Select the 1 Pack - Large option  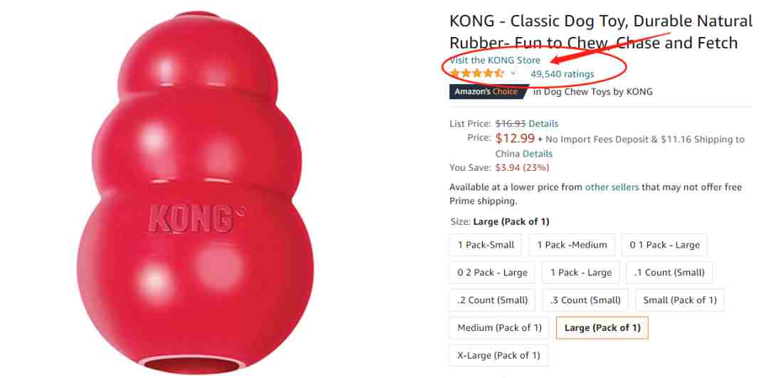581,273
